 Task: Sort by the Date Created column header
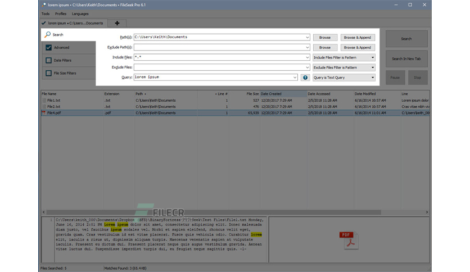(x=283, y=94)
